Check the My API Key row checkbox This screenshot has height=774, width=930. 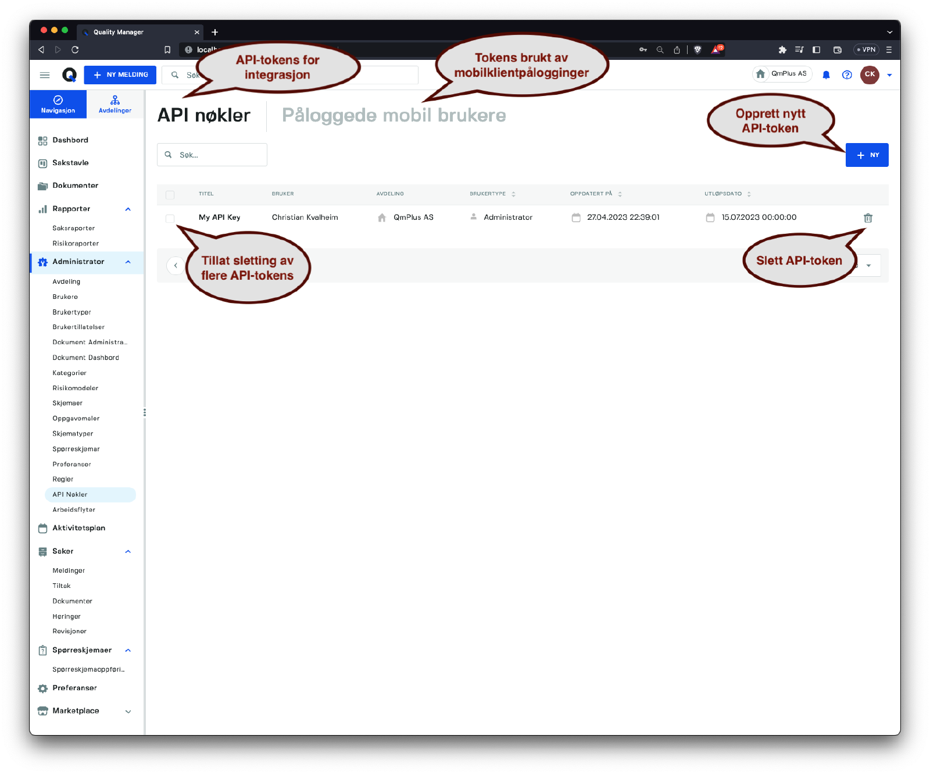tap(170, 219)
